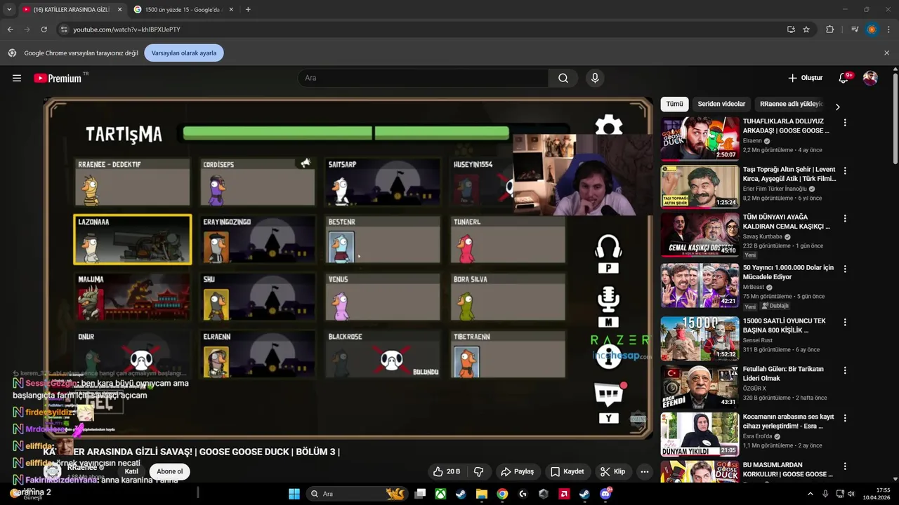The width and height of the screenshot is (899, 505).
Task: Save the video with Kaydet
Action: coord(567,471)
